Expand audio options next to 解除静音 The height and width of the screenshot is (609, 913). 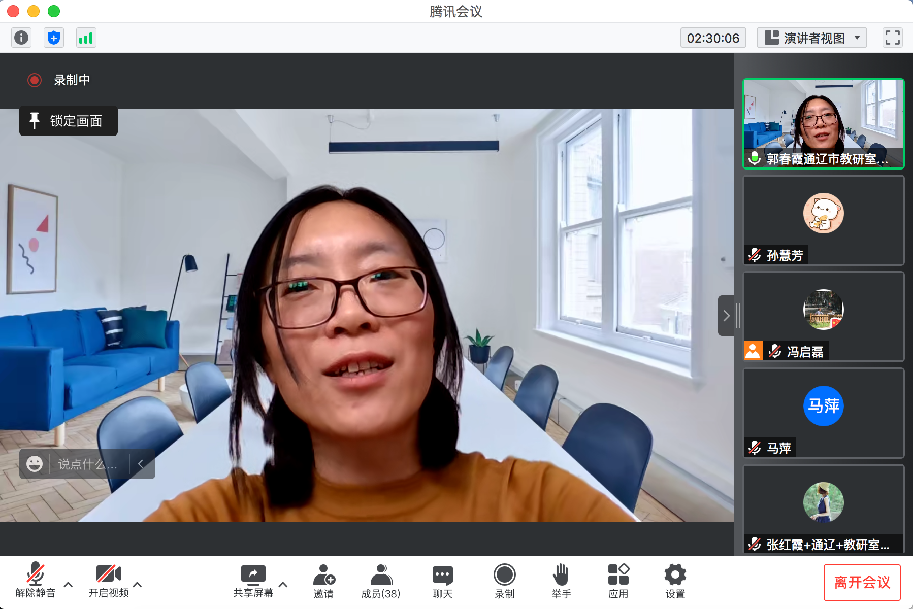tap(68, 584)
